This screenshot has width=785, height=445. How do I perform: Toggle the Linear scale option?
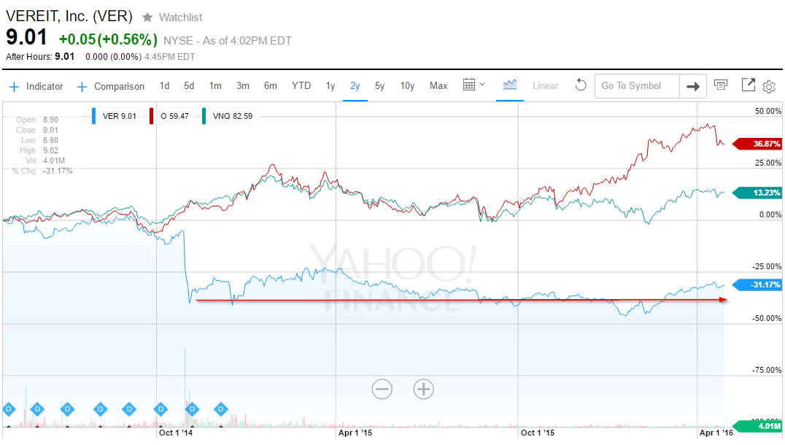(545, 85)
